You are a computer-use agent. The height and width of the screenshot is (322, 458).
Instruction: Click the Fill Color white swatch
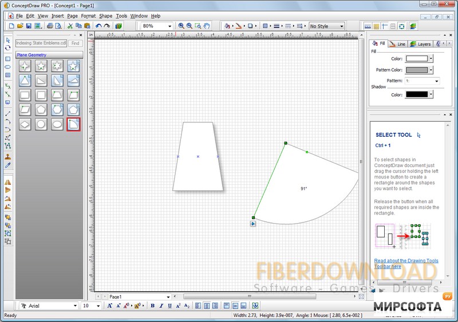pos(417,59)
